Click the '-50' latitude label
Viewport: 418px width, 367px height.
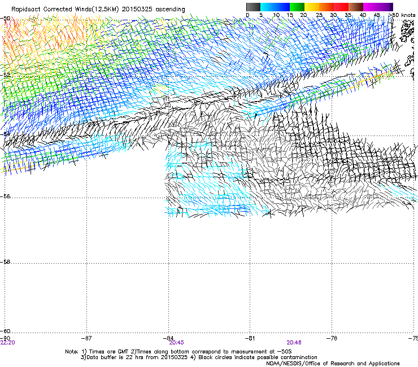click(5, 19)
